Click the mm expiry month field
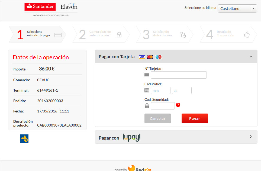This screenshot has width=261, height=171. 160,91
